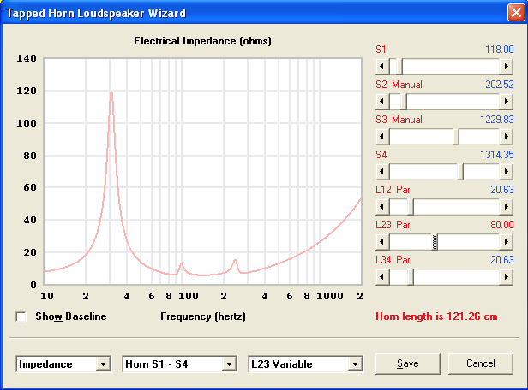Click the left arrow of the S3 Manual slider
This screenshot has width=528, height=390.
tap(382, 137)
